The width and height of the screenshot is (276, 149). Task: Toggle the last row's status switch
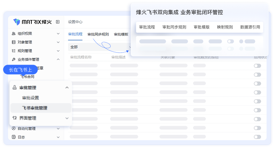[257, 137]
